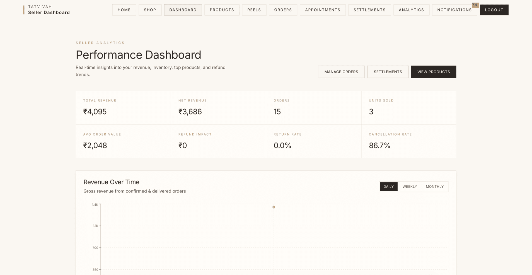
Task: Open Settlements in the top navigation
Action: pyautogui.click(x=369, y=10)
